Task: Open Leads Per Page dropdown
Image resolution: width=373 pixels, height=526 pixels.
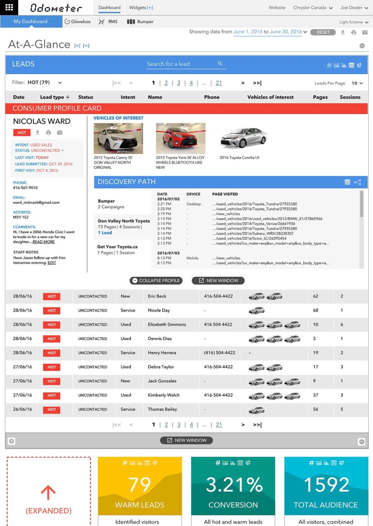Action: 357,83
